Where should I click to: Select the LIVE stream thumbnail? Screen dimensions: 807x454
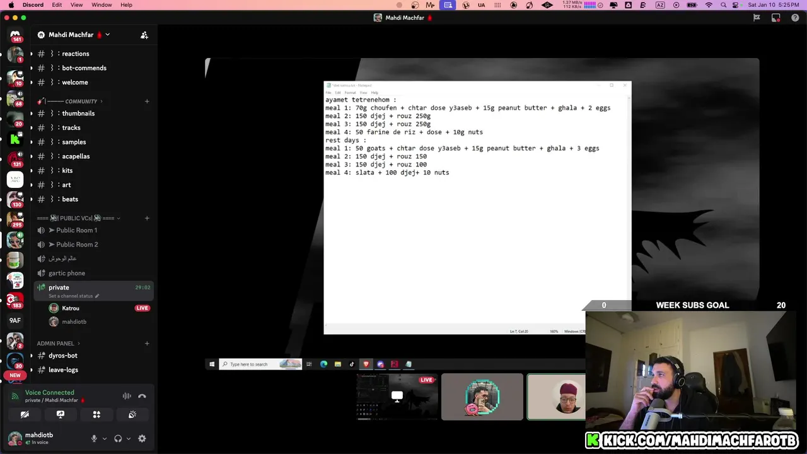click(397, 397)
